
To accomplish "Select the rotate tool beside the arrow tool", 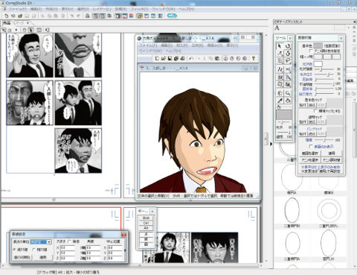I will pyautogui.click(x=288, y=46).
